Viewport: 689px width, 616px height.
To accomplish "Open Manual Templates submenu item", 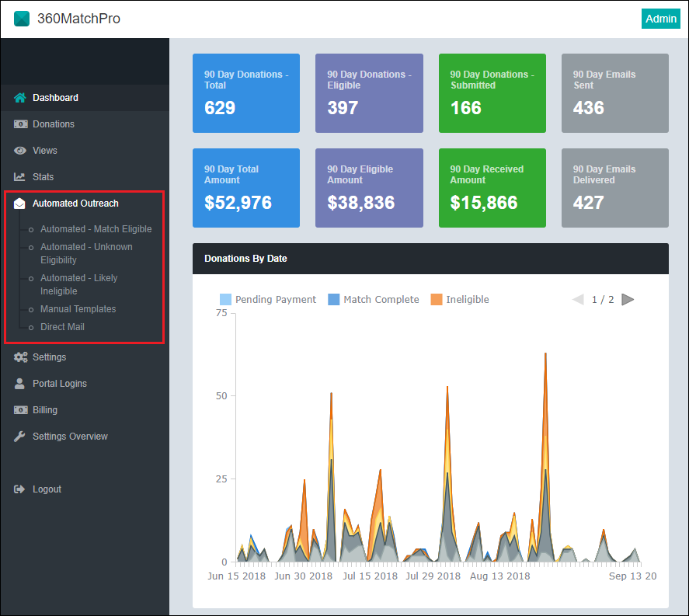I will coord(78,309).
